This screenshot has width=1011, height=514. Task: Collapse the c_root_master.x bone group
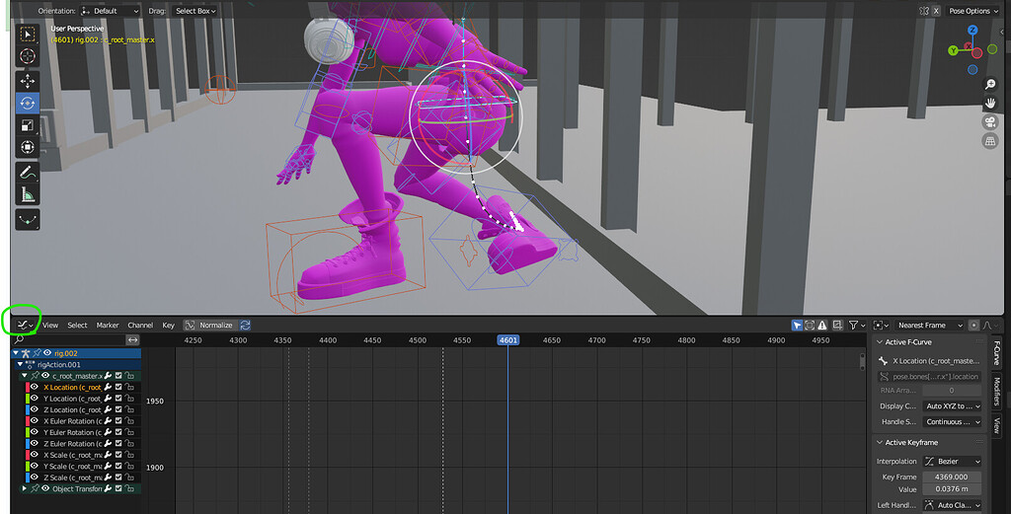pos(25,376)
